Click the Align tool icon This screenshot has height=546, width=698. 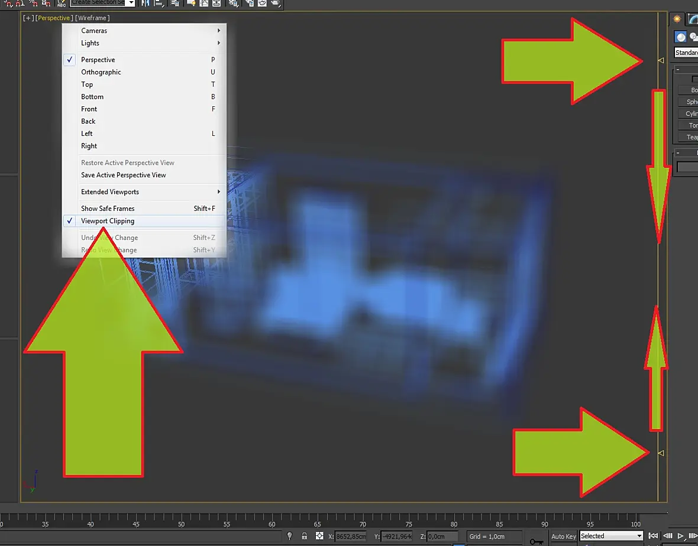pos(158,3)
